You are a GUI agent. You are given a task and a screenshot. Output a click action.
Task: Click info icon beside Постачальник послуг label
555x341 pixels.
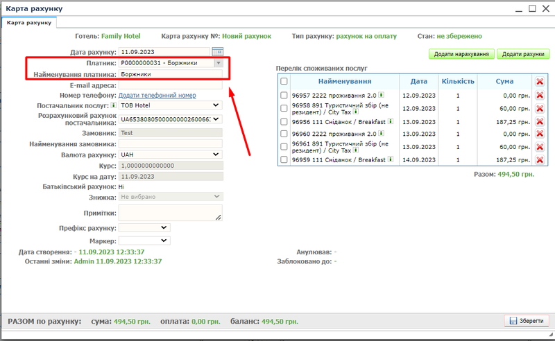112,105
